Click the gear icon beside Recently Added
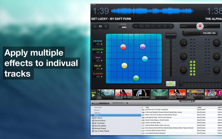The image size is (222, 139). [x=93, y=126]
